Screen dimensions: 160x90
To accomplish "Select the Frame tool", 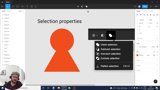I will click(12, 6).
